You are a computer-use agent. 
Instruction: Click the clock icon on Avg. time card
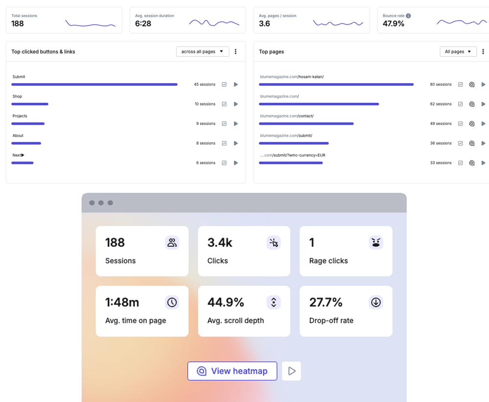[x=172, y=303]
